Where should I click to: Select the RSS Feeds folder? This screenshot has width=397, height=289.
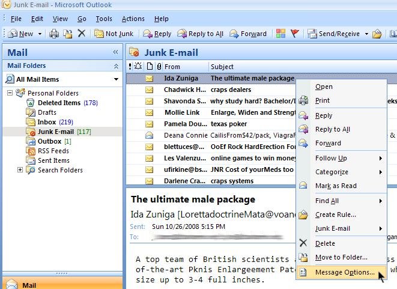click(x=47, y=151)
